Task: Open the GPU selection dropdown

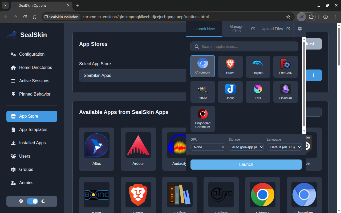Action: (x=208, y=147)
